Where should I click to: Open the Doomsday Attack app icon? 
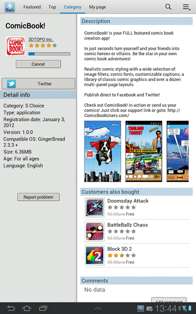[x=95, y=207]
